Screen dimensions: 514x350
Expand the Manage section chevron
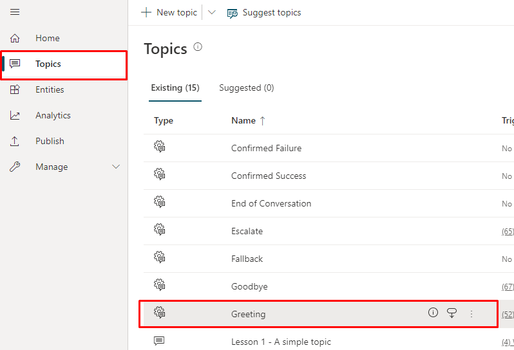click(116, 167)
